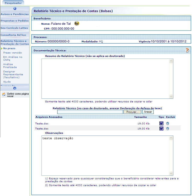
Task: Click the name Fulano de Tal
Action: [61, 24]
